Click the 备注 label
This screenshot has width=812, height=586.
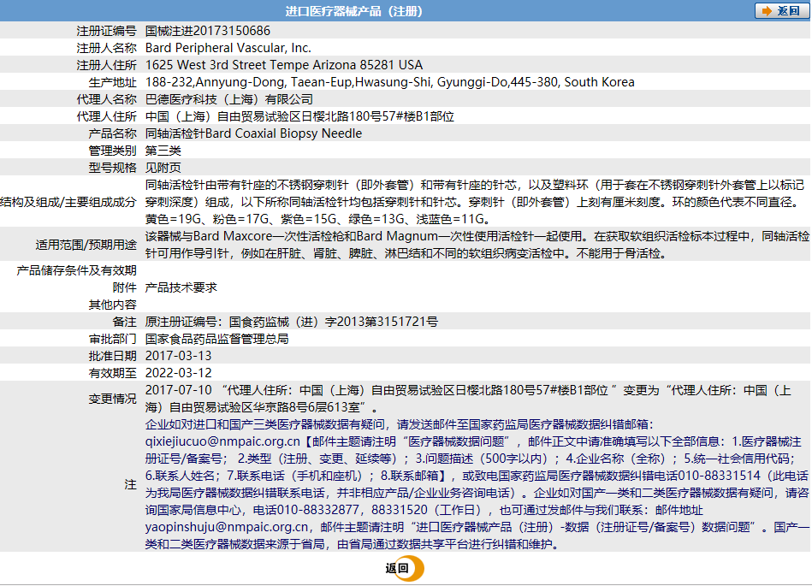[124, 322]
